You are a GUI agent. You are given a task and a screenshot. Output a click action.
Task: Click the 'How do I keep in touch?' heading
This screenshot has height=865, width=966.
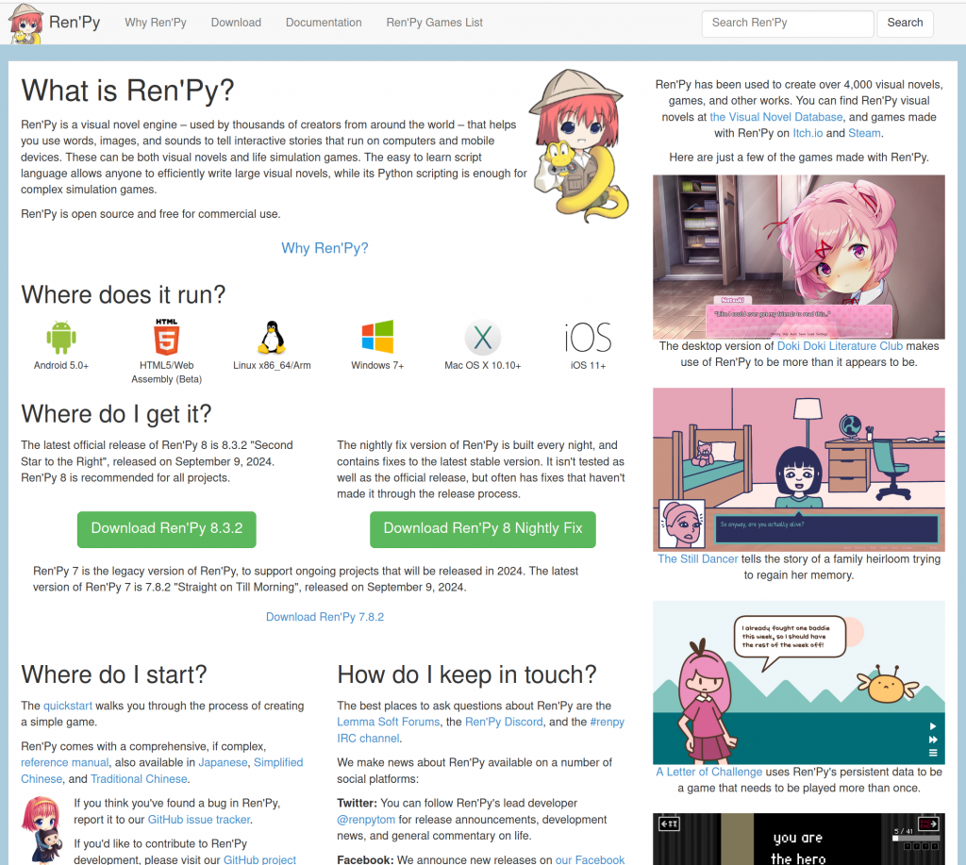click(x=466, y=674)
